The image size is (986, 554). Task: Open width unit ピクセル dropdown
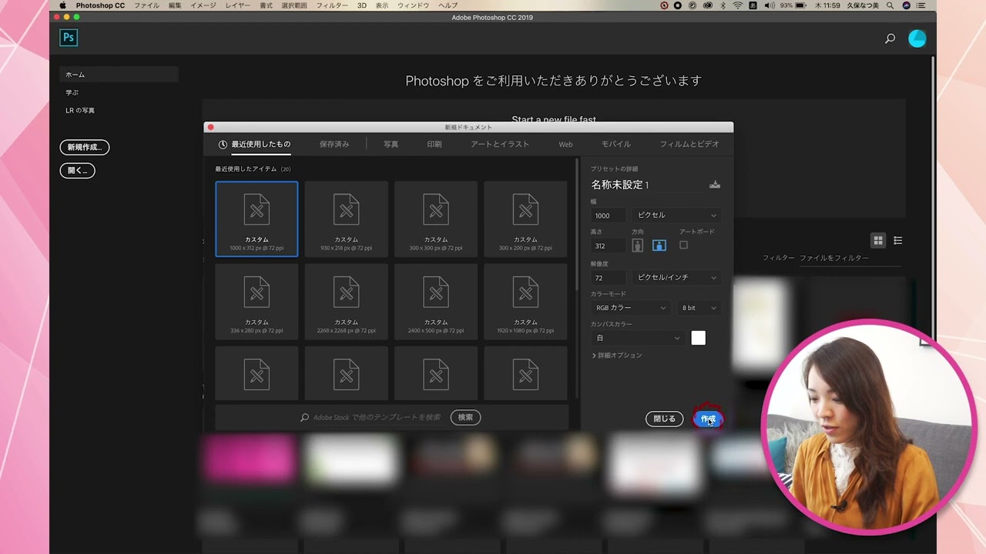676,215
